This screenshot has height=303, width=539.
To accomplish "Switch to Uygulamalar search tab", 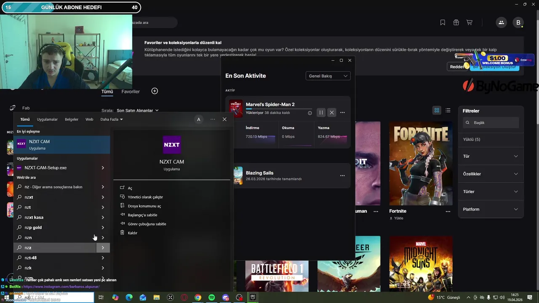I will pos(47,120).
